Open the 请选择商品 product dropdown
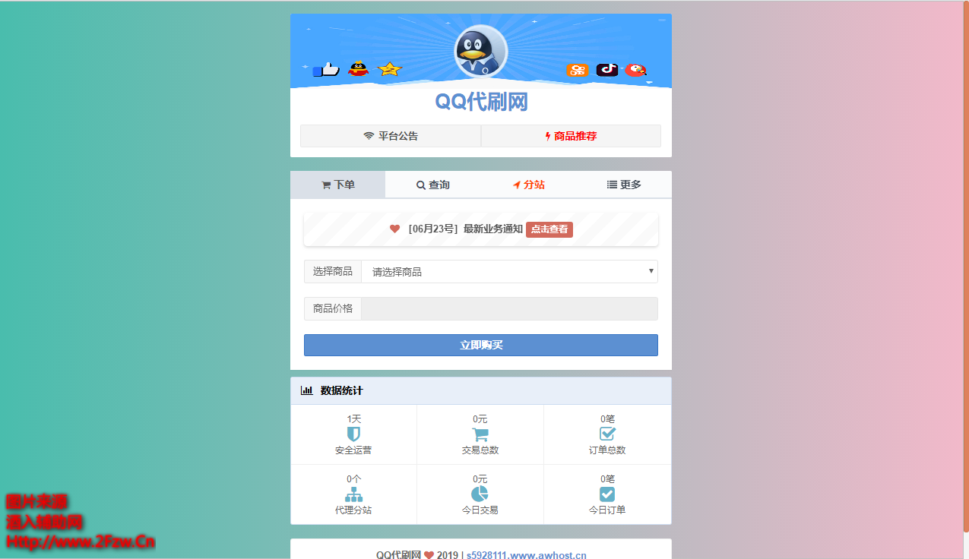This screenshot has width=969, height=559. (509, 271)
